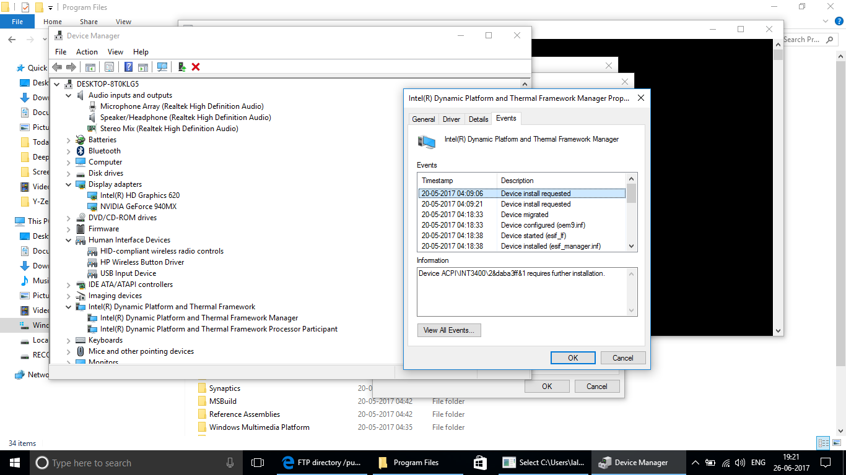The width and height of the screenshot is (846, 475).
Task: Open the Share tab in File Explorer
Action: click(89, 22)
